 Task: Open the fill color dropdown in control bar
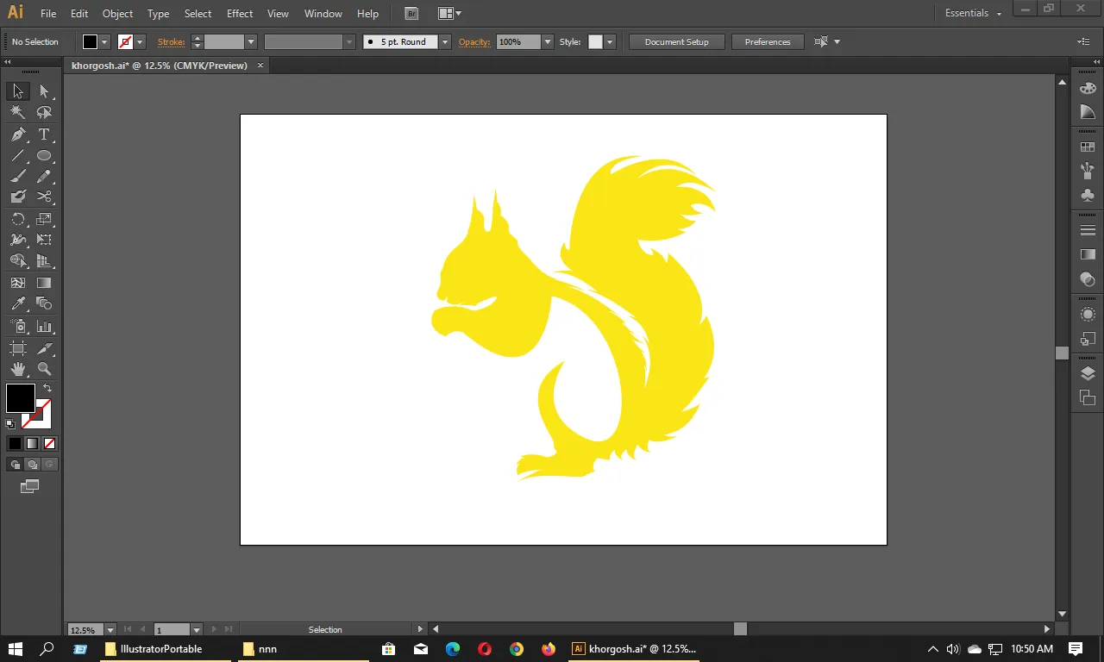[104, 41]
